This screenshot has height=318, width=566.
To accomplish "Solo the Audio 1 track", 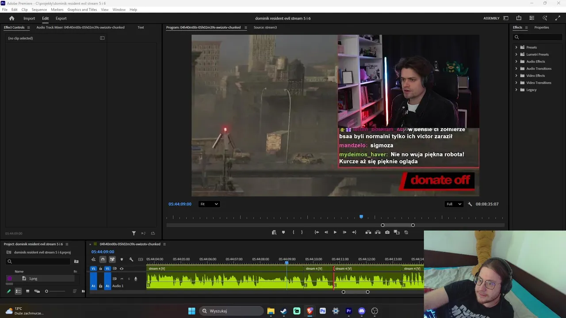I will tap(129, 279).
